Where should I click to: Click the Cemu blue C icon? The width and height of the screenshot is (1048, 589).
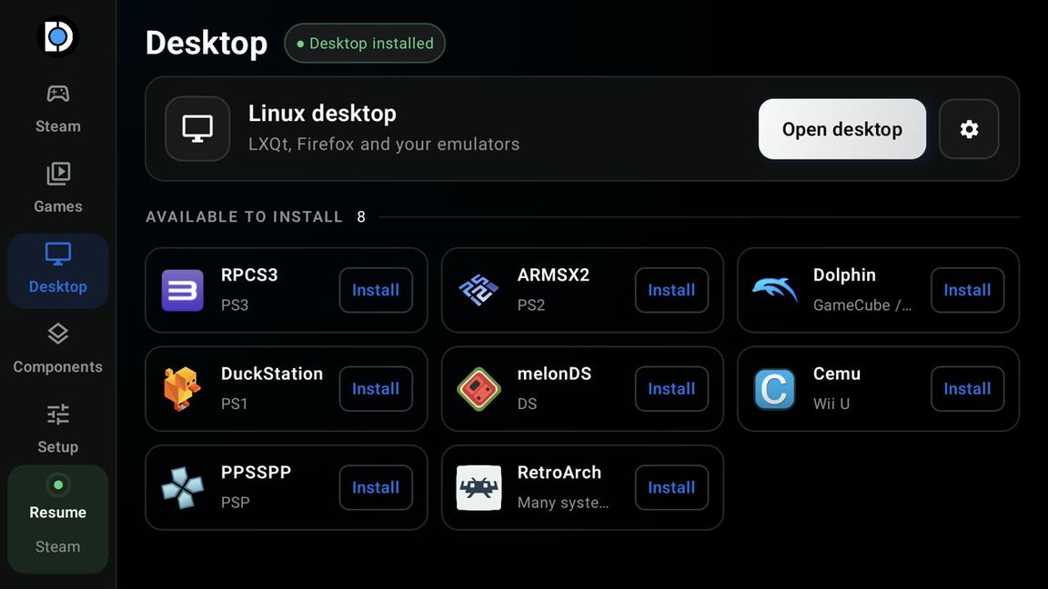click(x=775, y=389)
